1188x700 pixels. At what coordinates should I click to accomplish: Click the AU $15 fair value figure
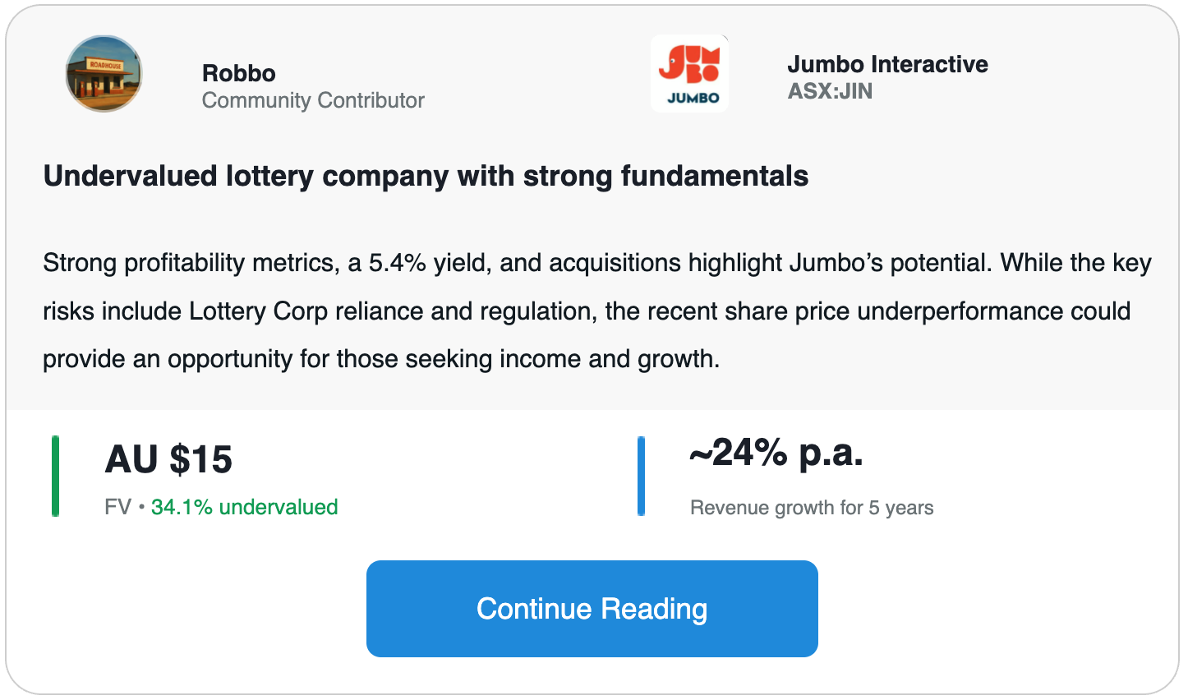[x=168, y=459]
